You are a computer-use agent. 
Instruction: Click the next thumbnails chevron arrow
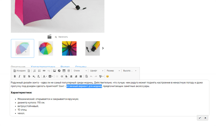103,48
